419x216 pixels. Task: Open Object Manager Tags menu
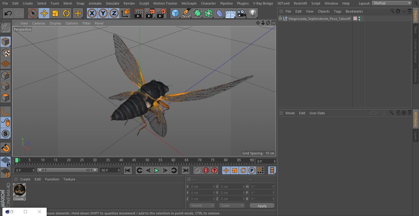coord(337,11)
